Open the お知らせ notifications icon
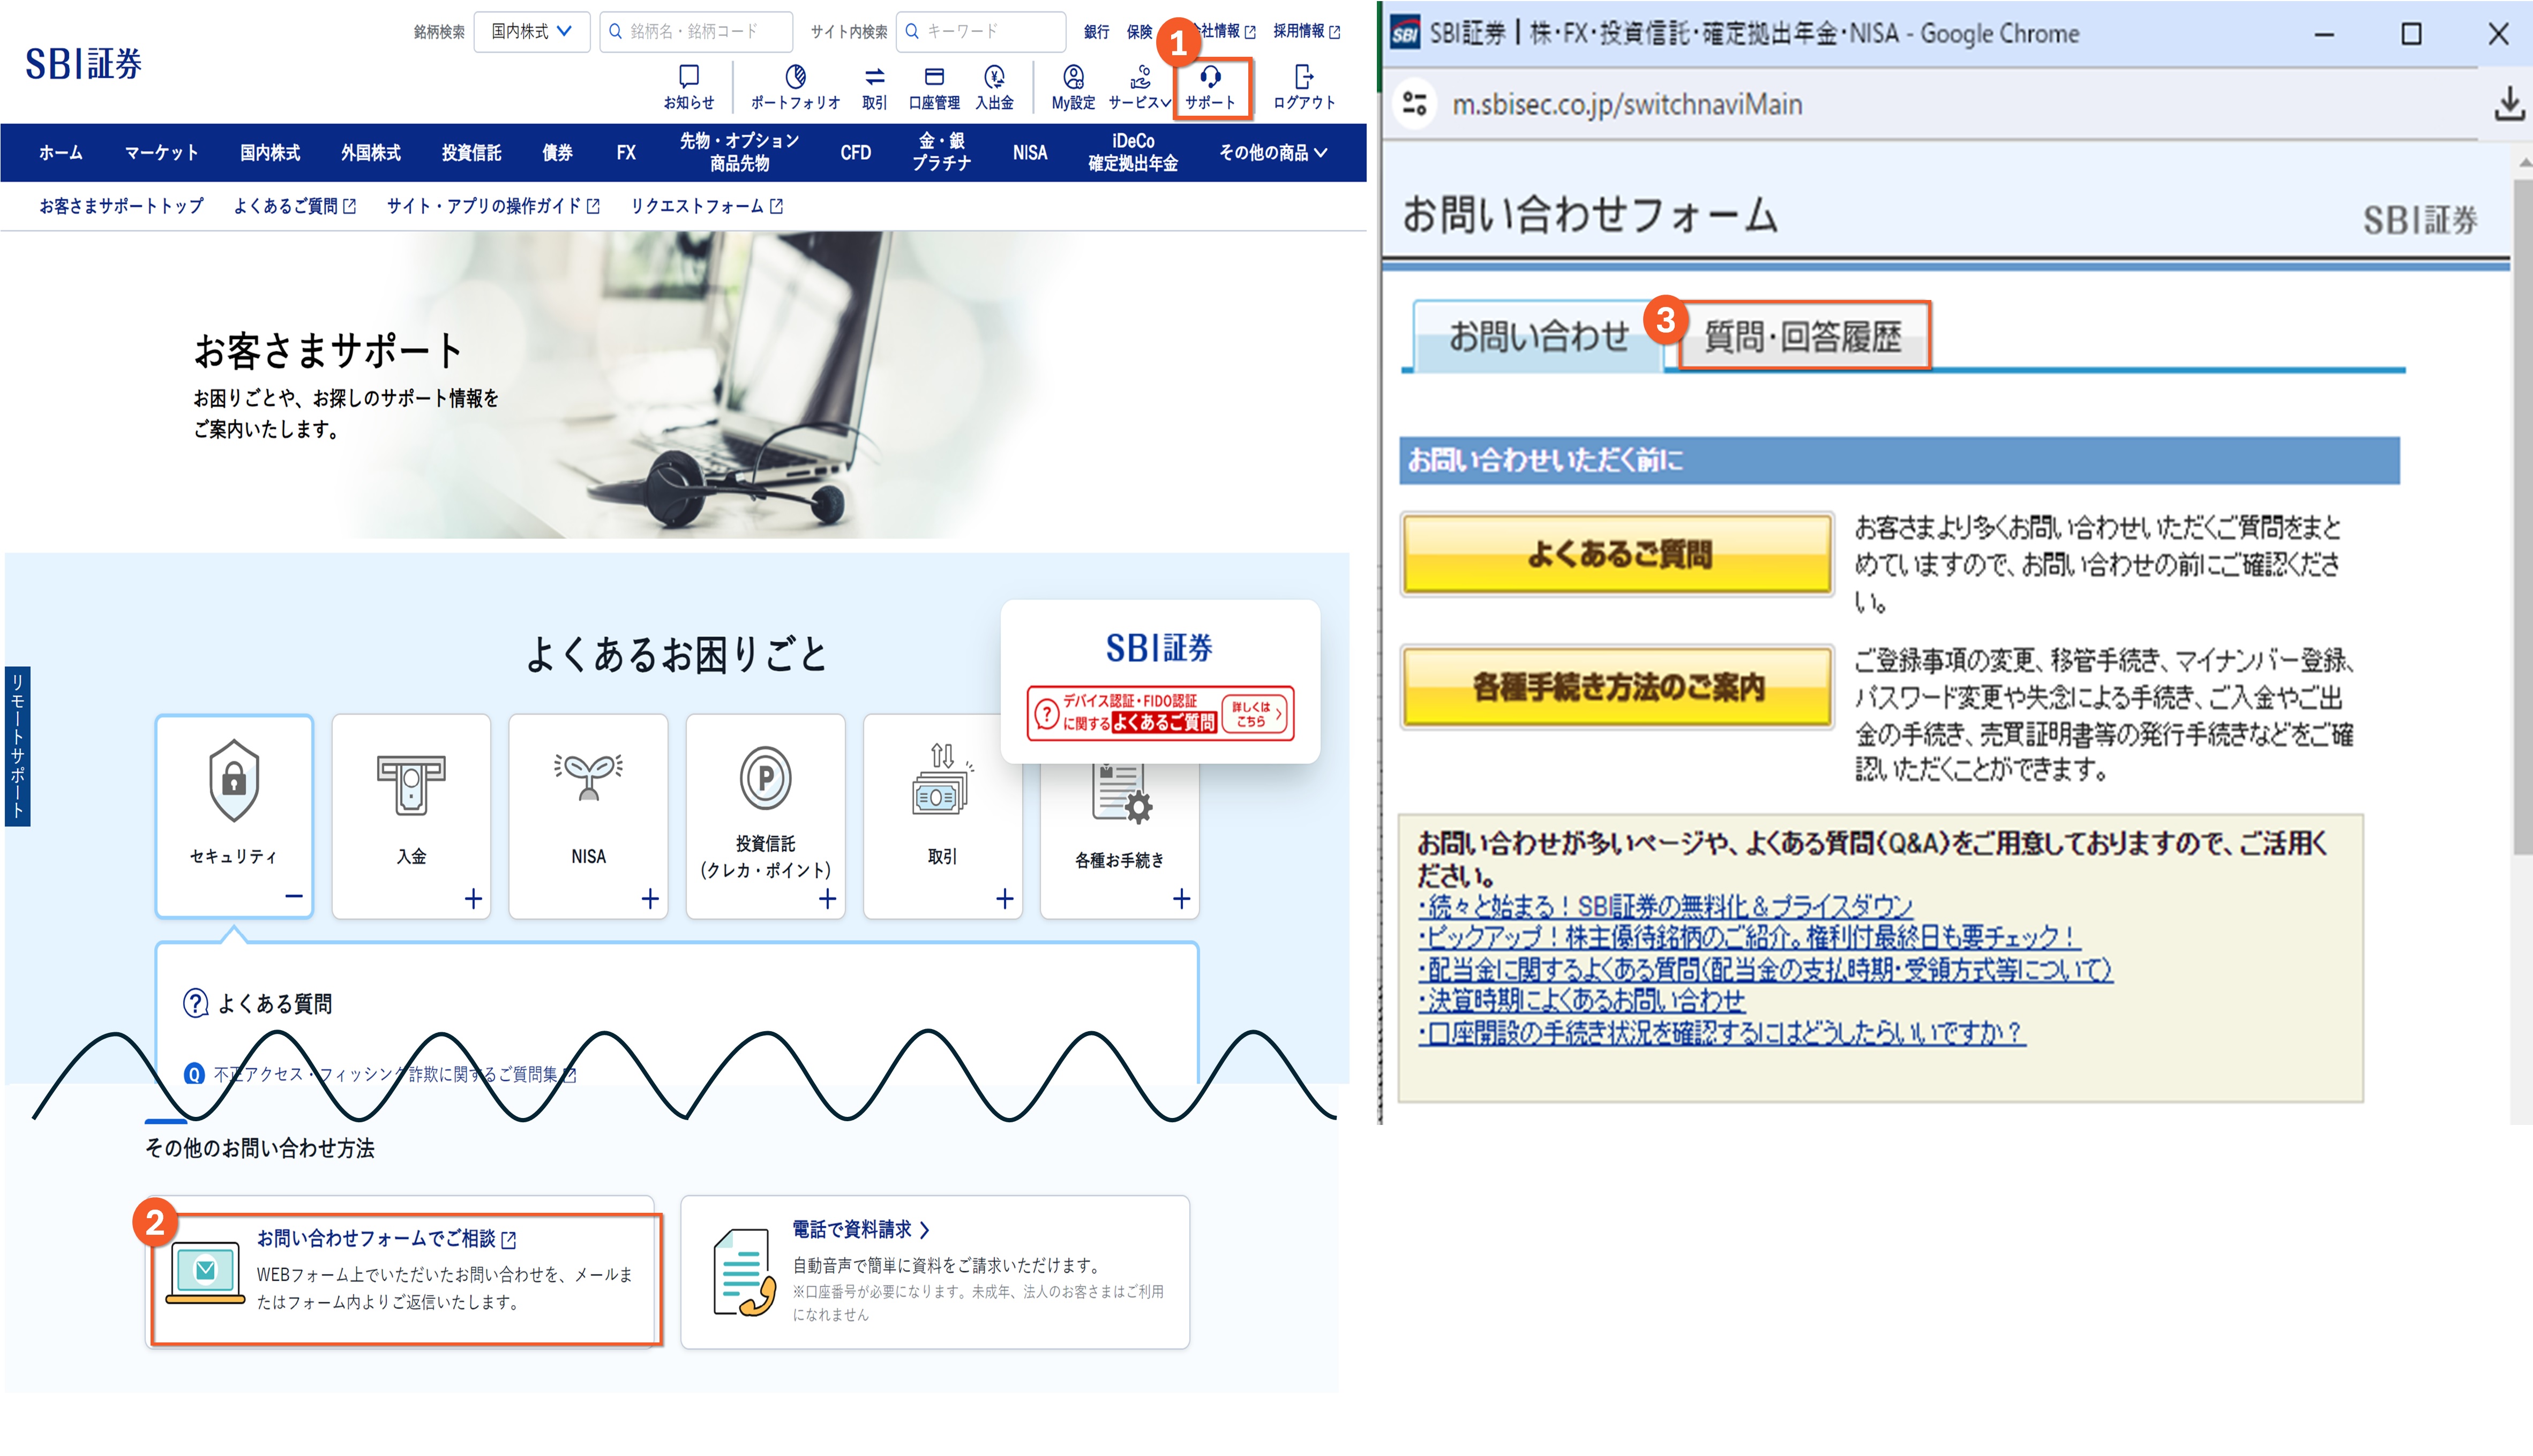Image resolution: width=2533 pixels, height=1456 pixels. (689, 87)
